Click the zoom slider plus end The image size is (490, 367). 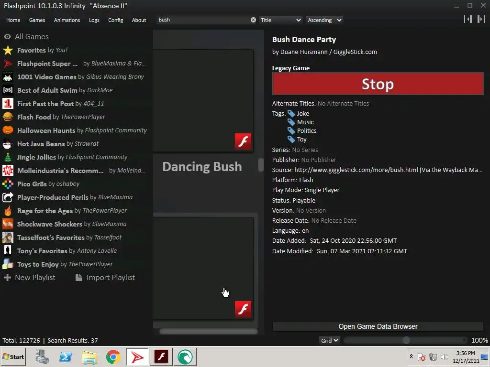464,340
